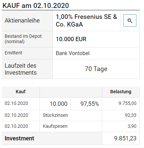Select the 10.000 nominal quantity cell
Image resolution: width=144 pixels, height=148 pixels.
pyautogui.click(x=55, y=104)
